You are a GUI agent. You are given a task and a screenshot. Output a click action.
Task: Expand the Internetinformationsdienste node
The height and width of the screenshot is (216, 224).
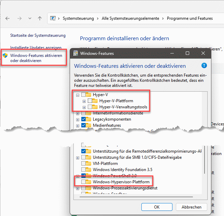78,113
